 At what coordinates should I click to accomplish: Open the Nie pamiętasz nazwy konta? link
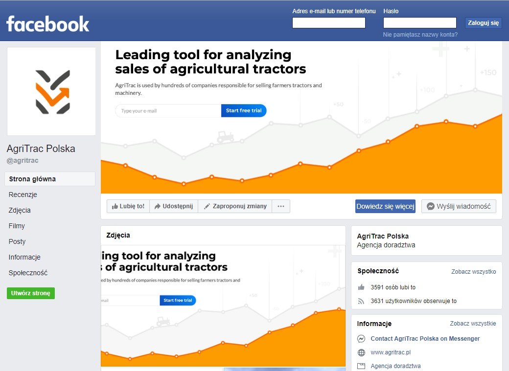pyautogui.click(x=420, y=35)
